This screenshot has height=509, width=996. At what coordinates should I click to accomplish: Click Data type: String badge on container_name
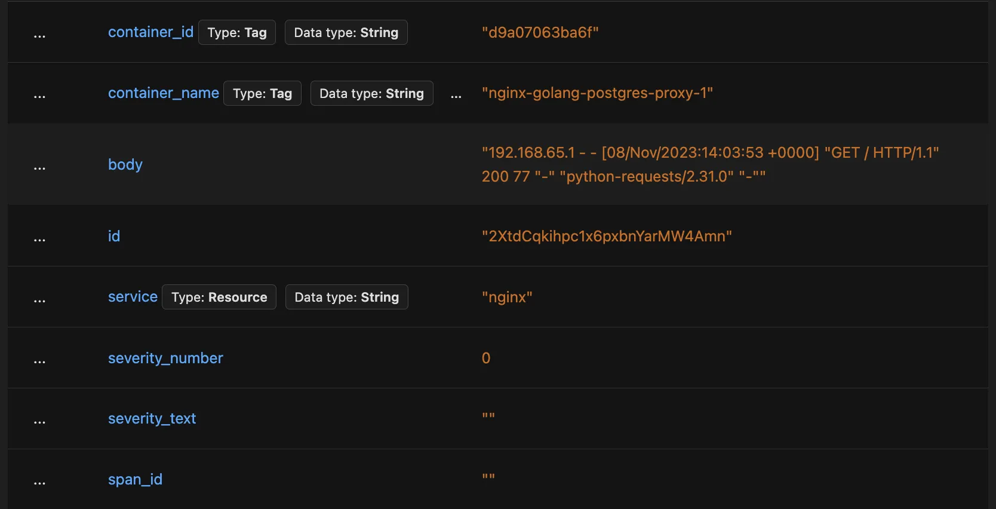point(371,93)
